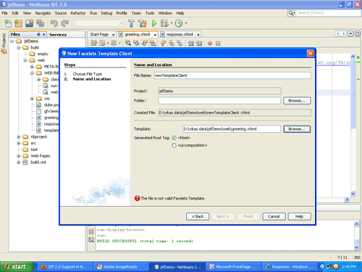Screen dimensions: 362x272
Task: Click the Find Previous Occurrence editor icon
Action: point(136,43)
